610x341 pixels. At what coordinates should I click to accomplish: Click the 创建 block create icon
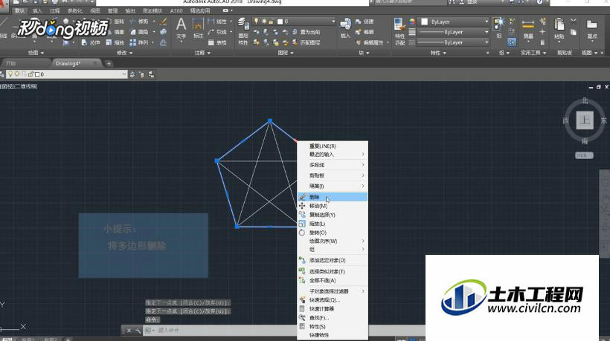click(364, 22)
